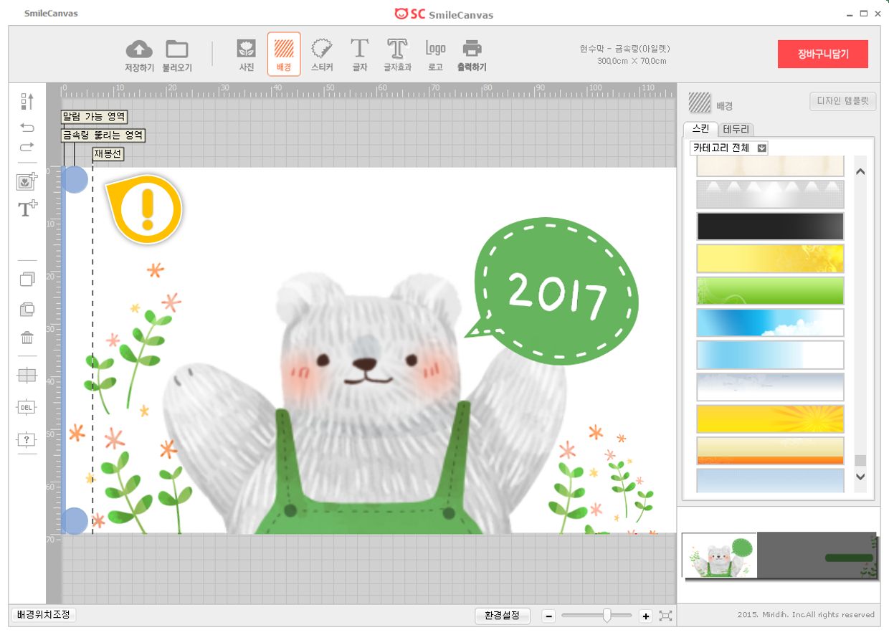Redo the last undone action

27,147
